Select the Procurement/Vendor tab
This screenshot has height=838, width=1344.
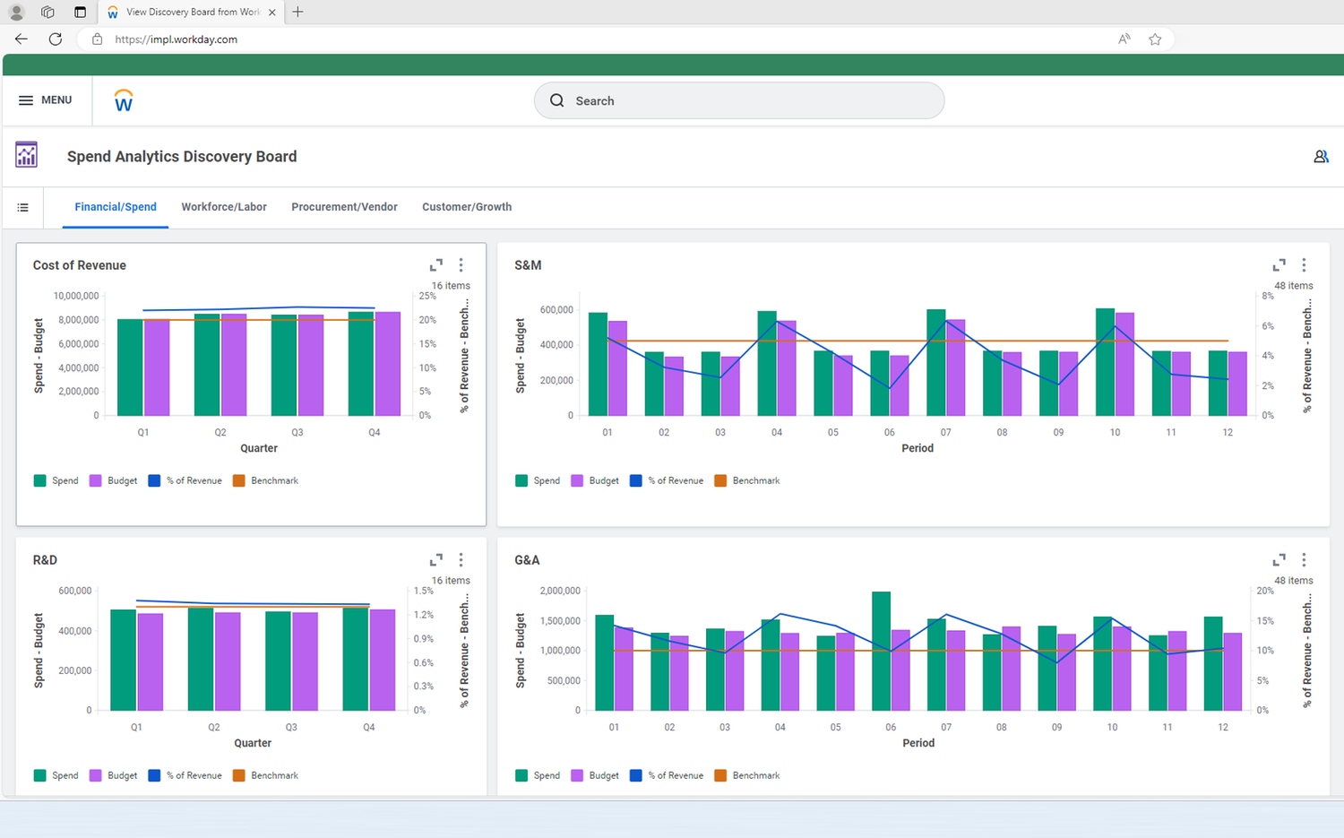point(344,207)
